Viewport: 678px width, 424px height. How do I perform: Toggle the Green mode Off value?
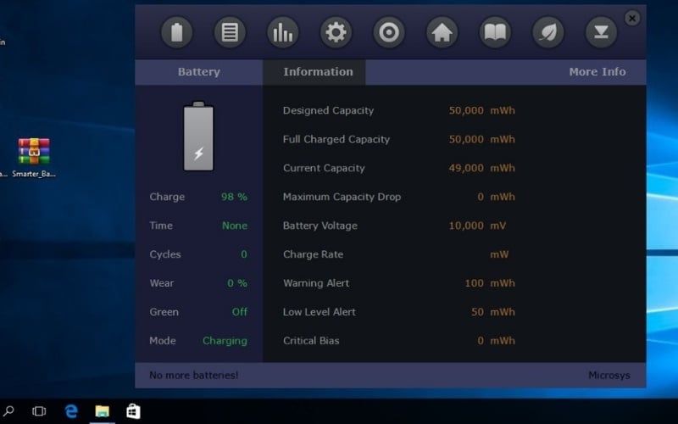click(x=240, y=312)
